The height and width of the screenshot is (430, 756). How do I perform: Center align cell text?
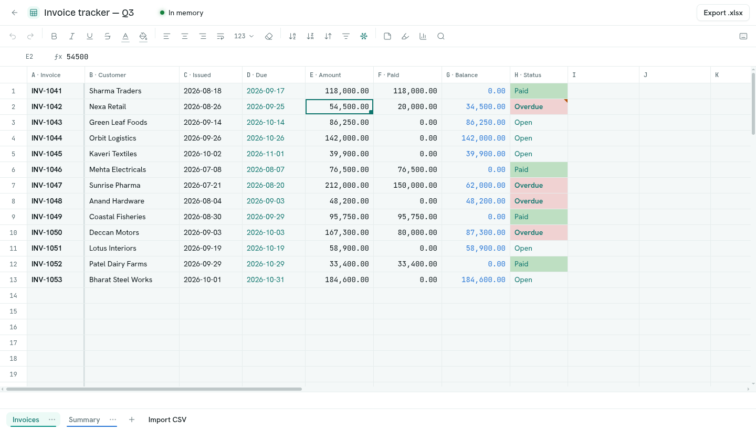tap(185, 36)
